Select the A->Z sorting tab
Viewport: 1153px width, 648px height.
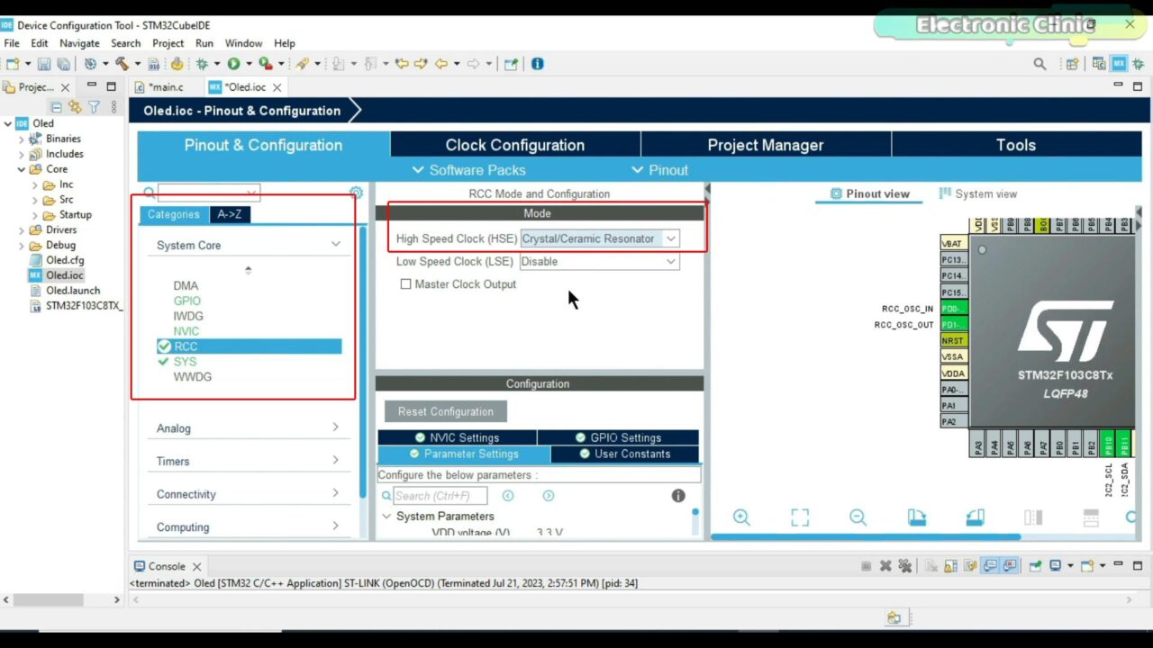(x=230, y=214)
